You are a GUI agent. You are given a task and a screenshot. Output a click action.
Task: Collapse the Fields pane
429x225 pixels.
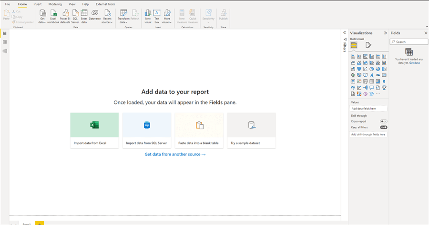tap(426, 33)
